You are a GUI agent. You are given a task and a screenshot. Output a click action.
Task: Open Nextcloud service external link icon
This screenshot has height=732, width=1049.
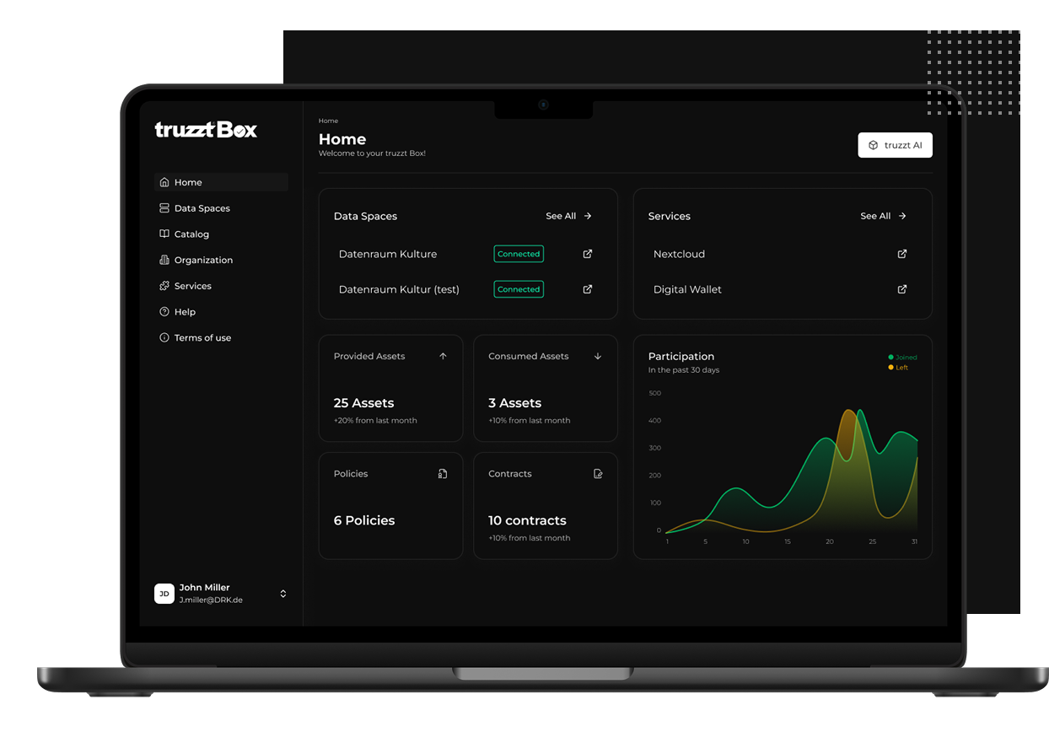(x=902, y=254)
